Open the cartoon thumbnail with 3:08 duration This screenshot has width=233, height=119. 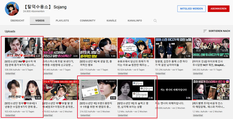coord(136,48)
